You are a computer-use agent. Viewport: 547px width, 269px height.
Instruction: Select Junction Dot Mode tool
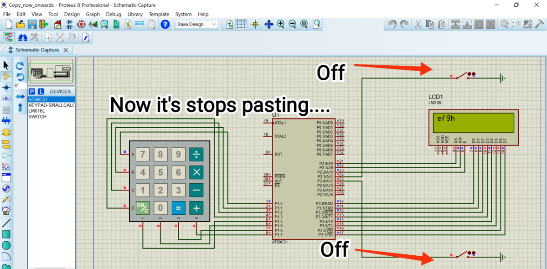(6, 87)
